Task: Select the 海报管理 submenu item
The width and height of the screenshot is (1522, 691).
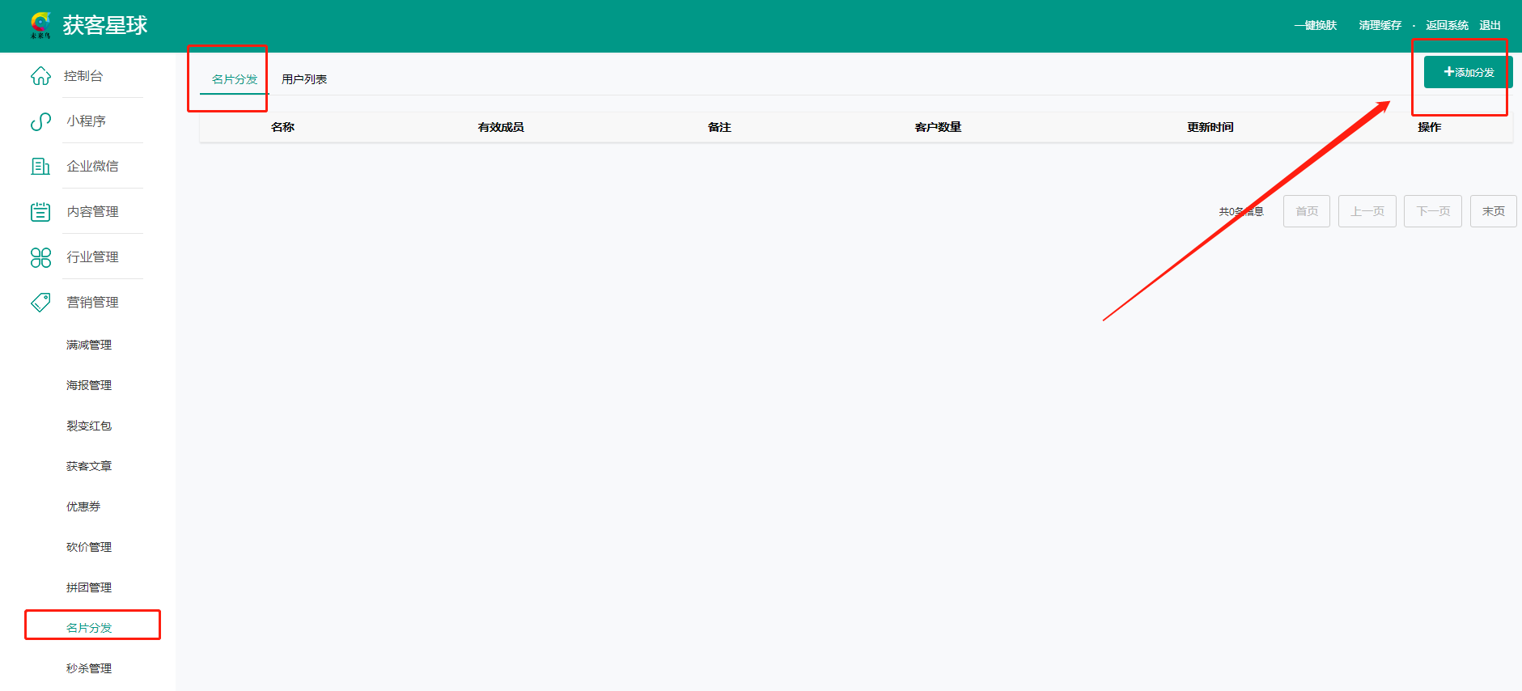Action: coord(89,385)
